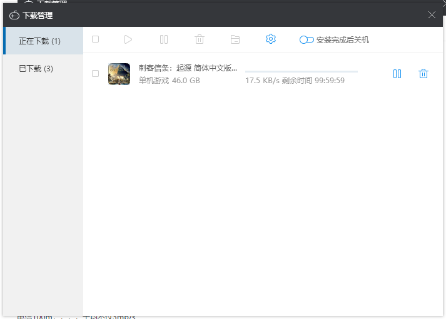Delete the 刺客信条 download task

pos(423,74)
